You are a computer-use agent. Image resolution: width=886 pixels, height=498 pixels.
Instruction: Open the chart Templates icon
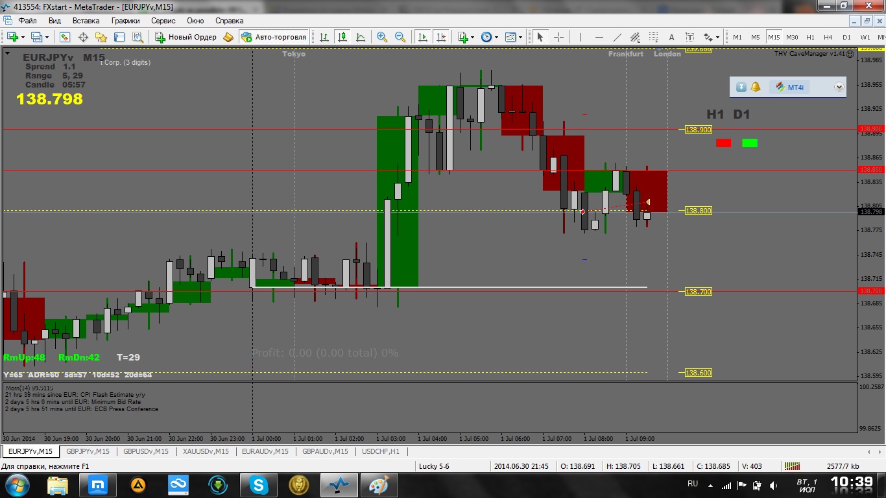point(510,37)
